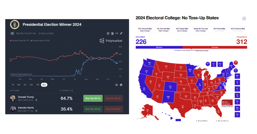Click the RCP share icon
This screenshot has height=134, width=257.
(x=244, y=19)
